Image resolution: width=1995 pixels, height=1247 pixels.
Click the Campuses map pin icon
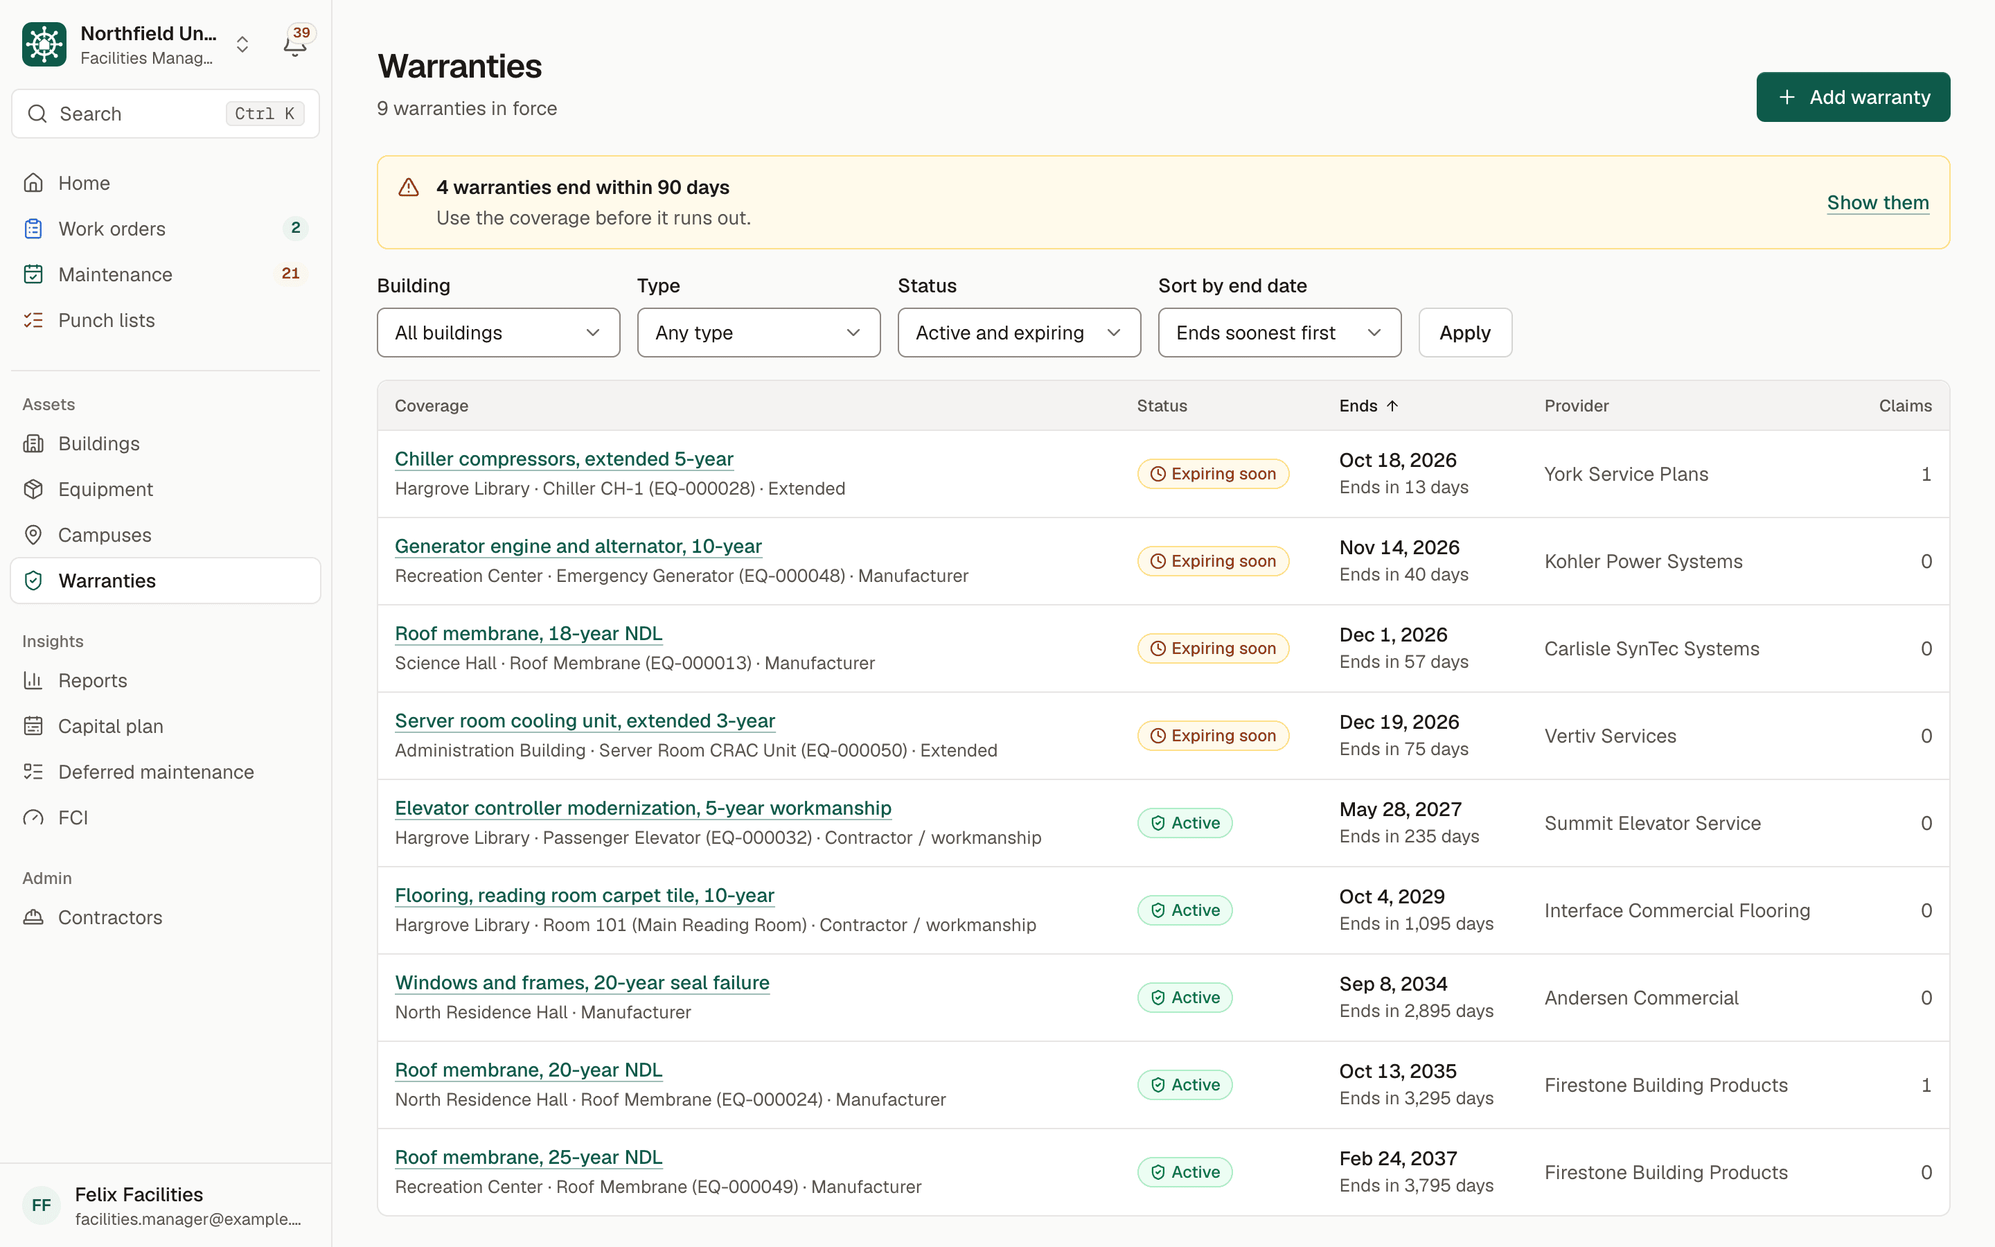(33, 536)
